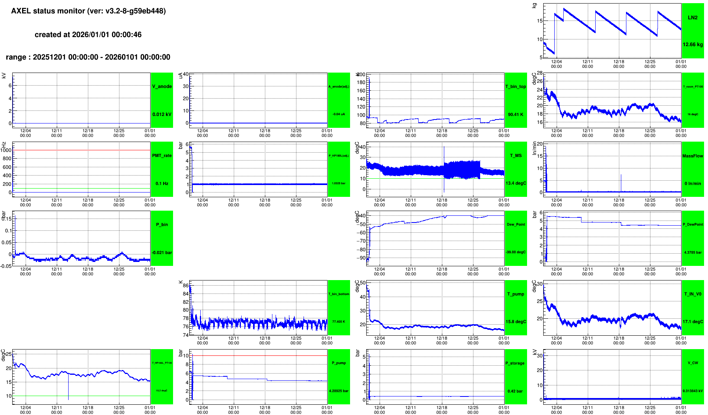The width and height of the screenshot is (708, 415).
Task: Click the T_bin_bottom status indicator
Action: [x=339, y=308]
